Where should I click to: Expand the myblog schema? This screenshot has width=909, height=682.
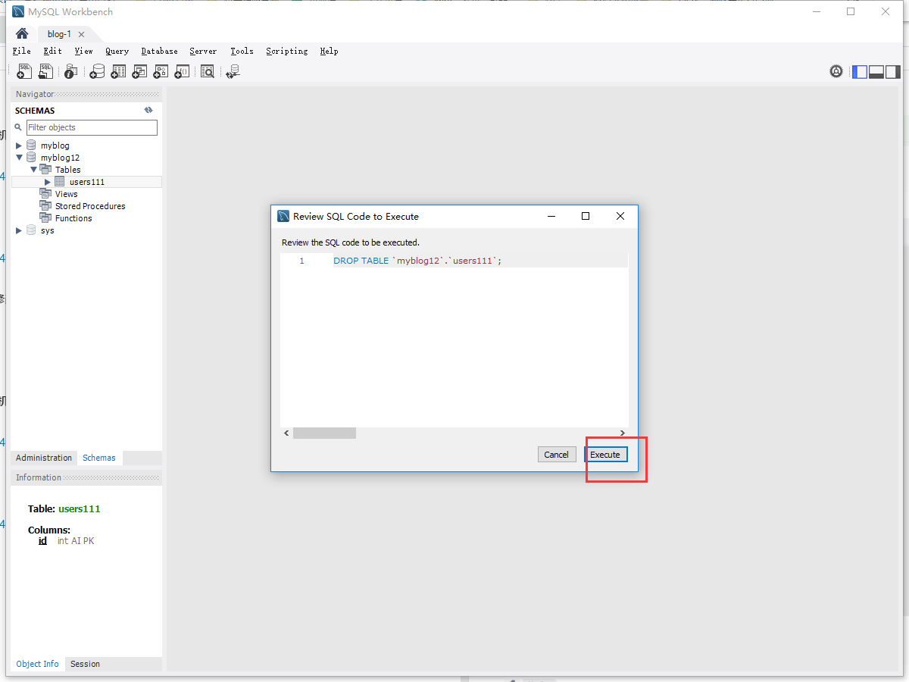20,145
